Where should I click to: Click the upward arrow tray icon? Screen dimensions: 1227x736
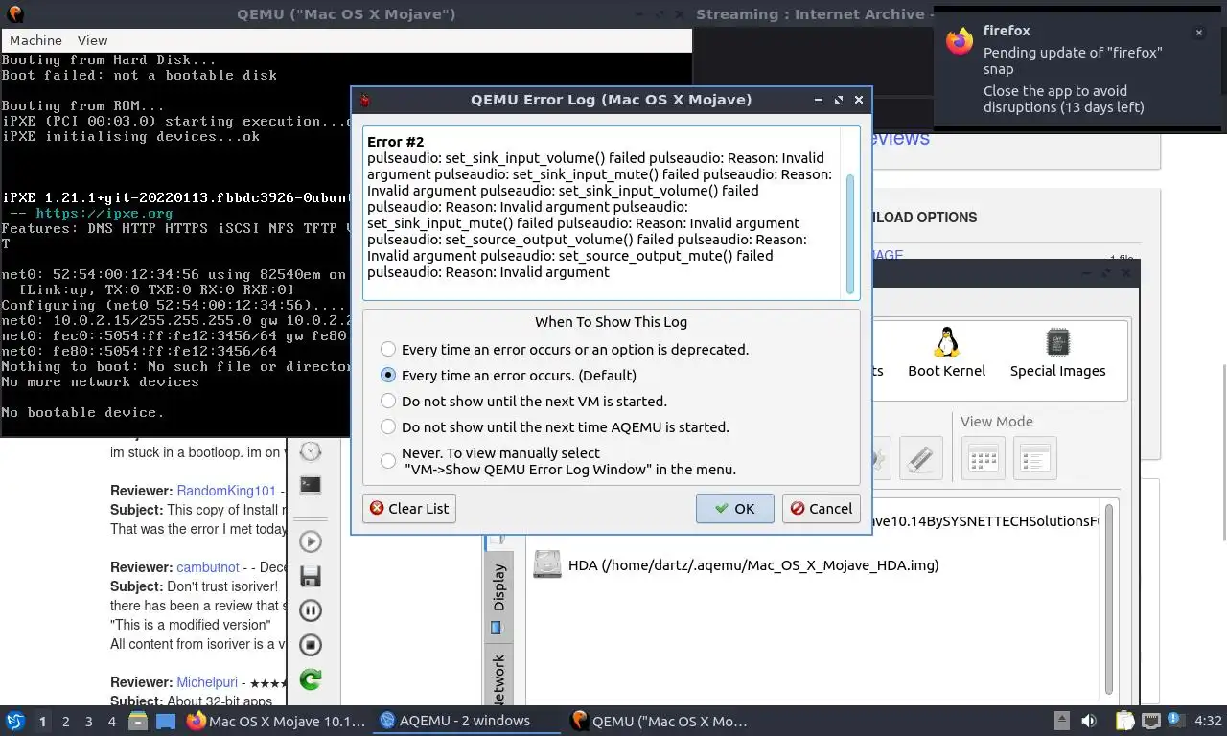(1062, 721)
